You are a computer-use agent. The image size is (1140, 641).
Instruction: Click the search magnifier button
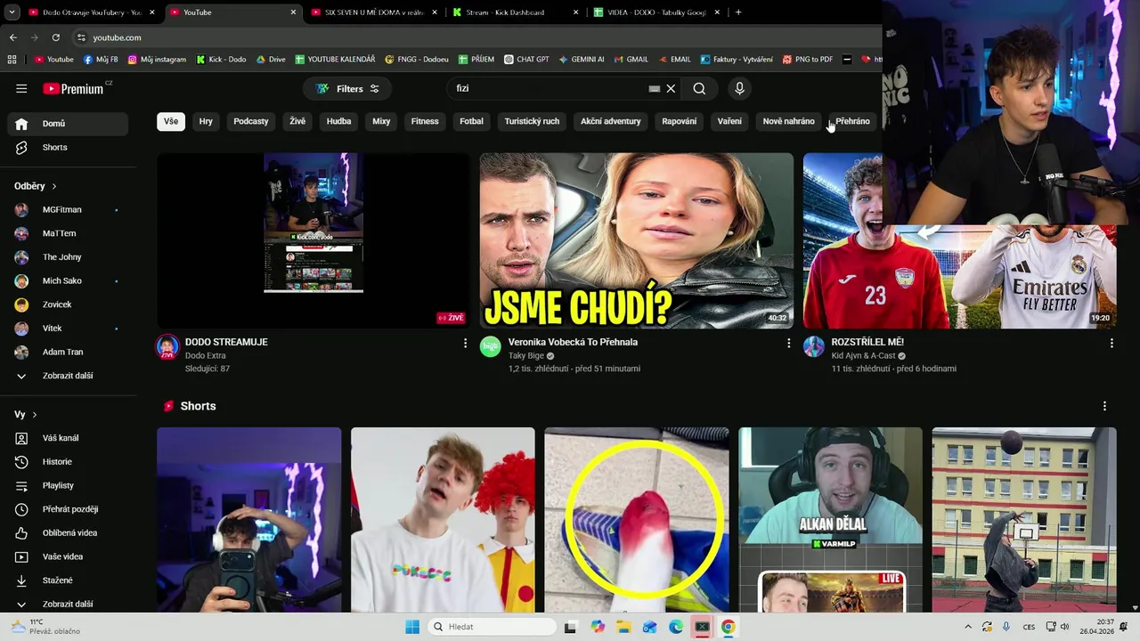coord(699,88)
